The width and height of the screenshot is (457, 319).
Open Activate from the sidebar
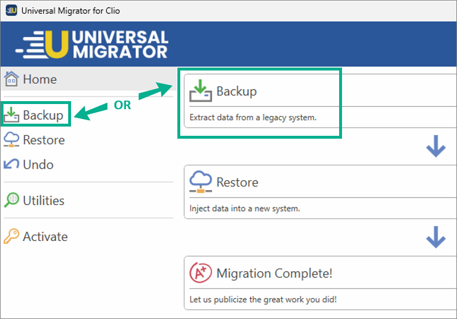[45, 236]
